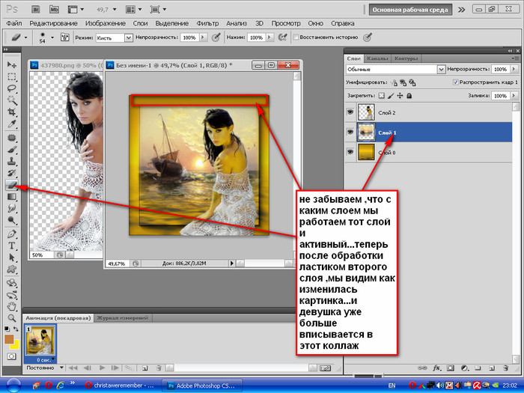Click the yellow background color swatch

[x=16, y=346]
